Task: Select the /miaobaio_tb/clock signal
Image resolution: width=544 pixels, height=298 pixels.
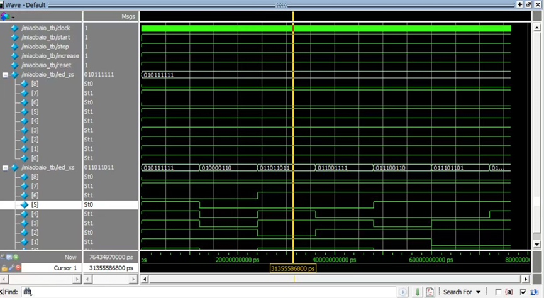Action: click(x=45, y=28)
